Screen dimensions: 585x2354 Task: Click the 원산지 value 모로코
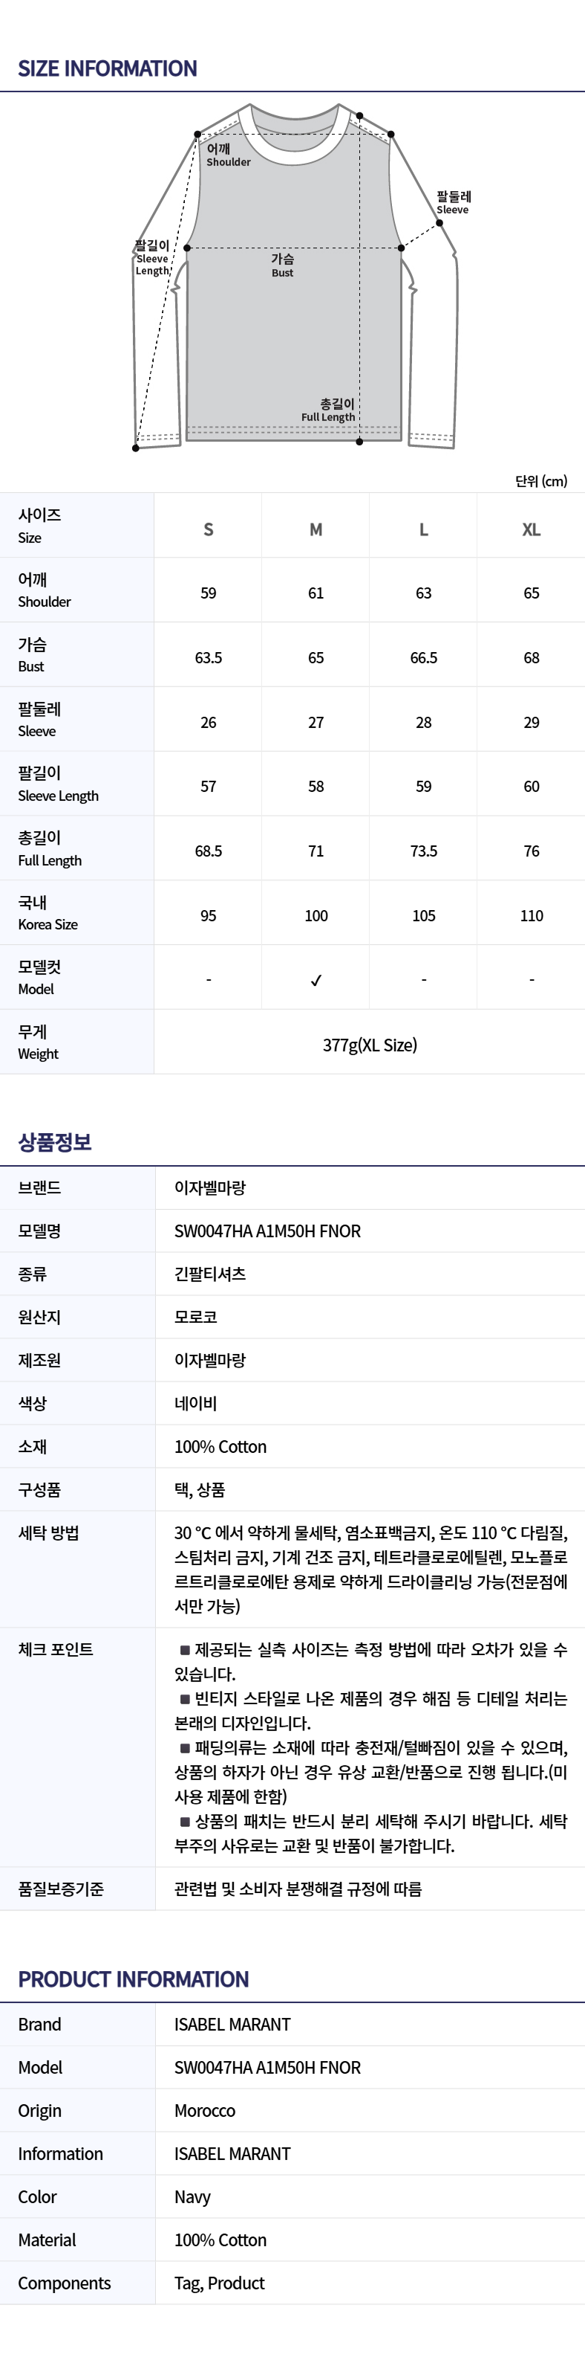coord(195,1317)
